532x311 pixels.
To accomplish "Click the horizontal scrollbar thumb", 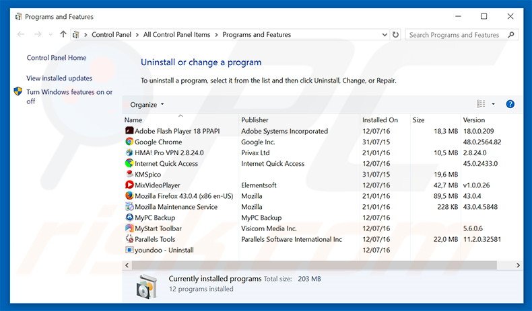I will point(314,265).
